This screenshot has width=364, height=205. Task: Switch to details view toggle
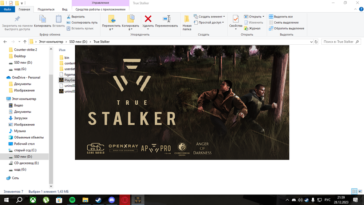[x=354, y=191]
